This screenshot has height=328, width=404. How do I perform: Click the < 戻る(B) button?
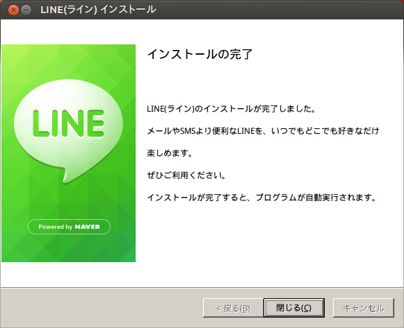point(233,308)
